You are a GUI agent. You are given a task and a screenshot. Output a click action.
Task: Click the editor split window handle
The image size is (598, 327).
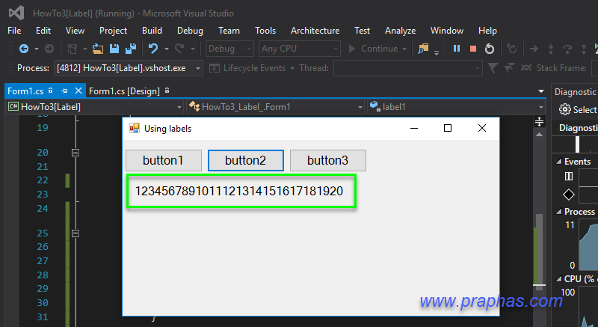(x=539, y=122)
